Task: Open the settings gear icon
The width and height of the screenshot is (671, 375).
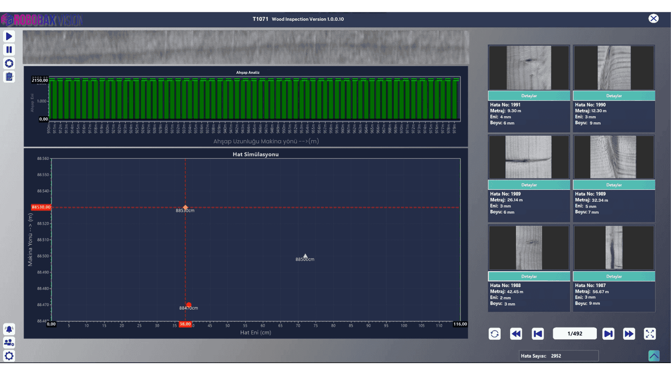Action: 9,356
